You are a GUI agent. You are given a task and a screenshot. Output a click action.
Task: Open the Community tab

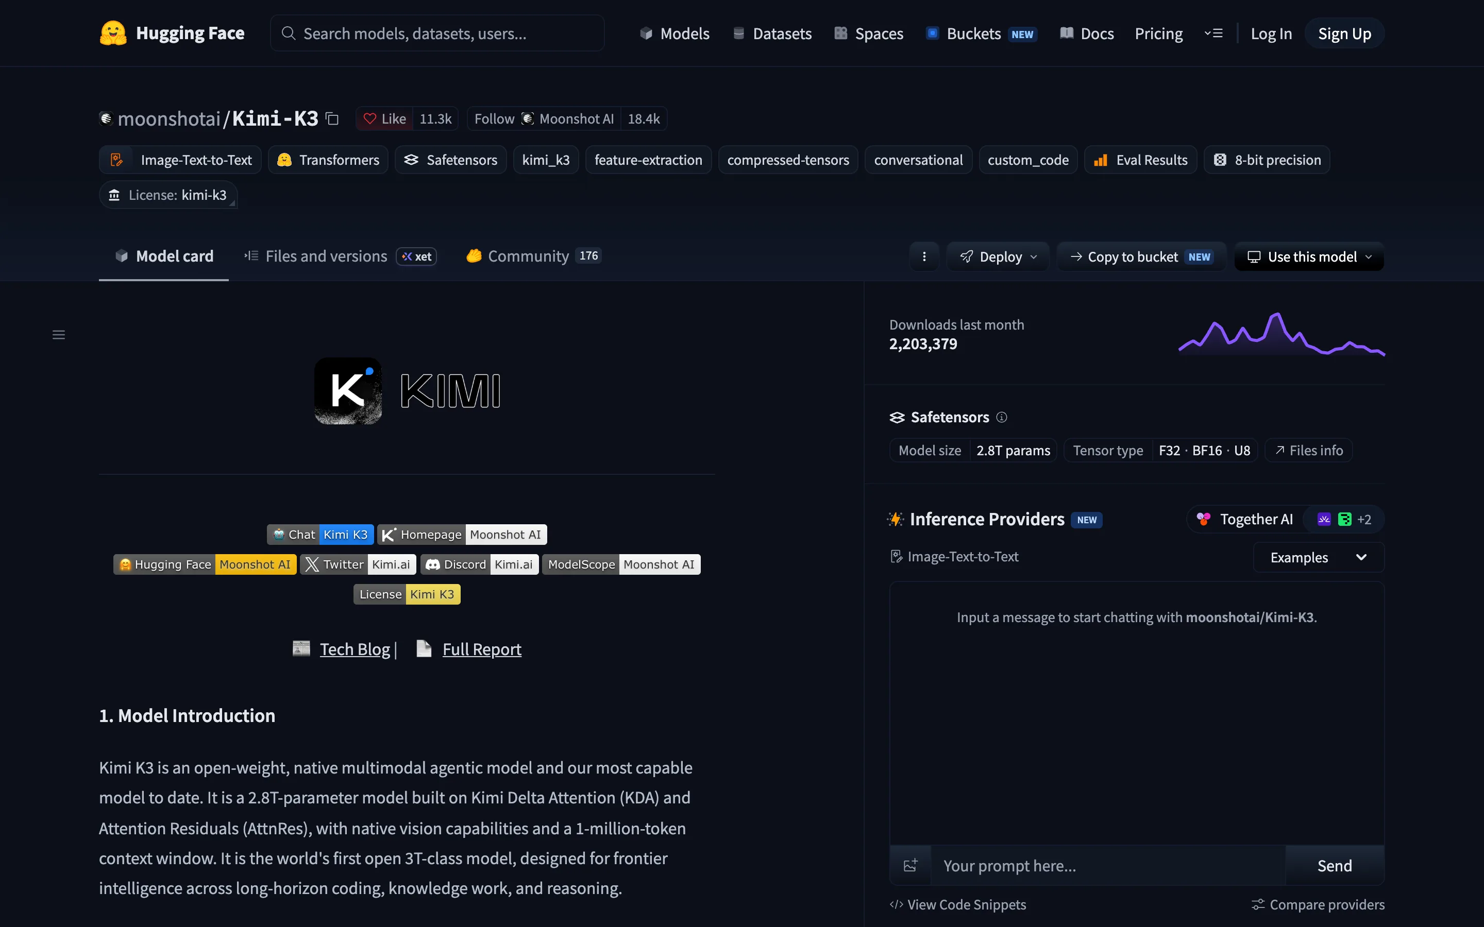point(533,256)
